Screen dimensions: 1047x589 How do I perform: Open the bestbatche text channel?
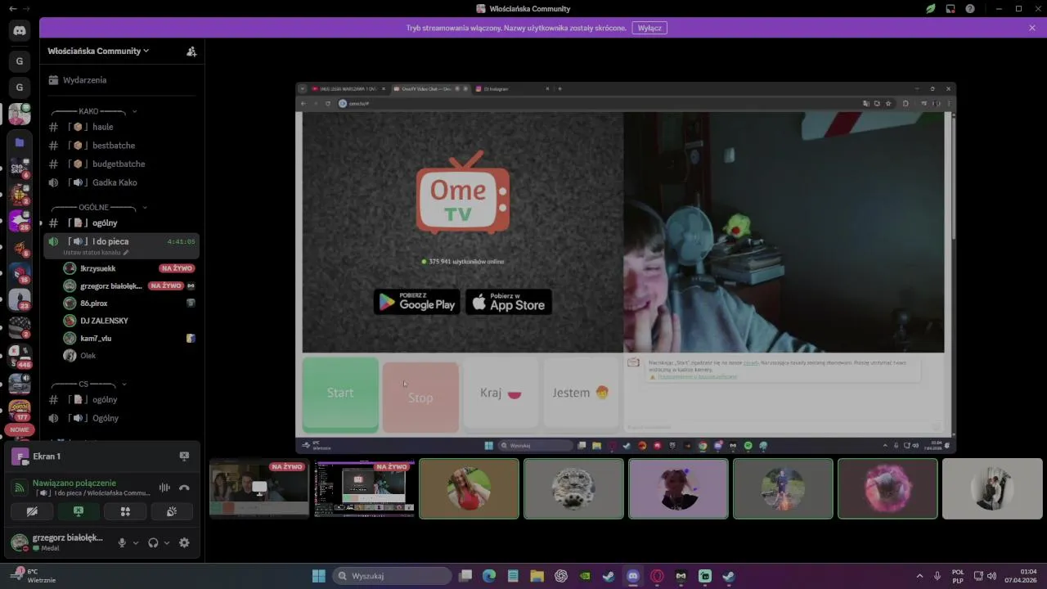click(x=121, y=146)
